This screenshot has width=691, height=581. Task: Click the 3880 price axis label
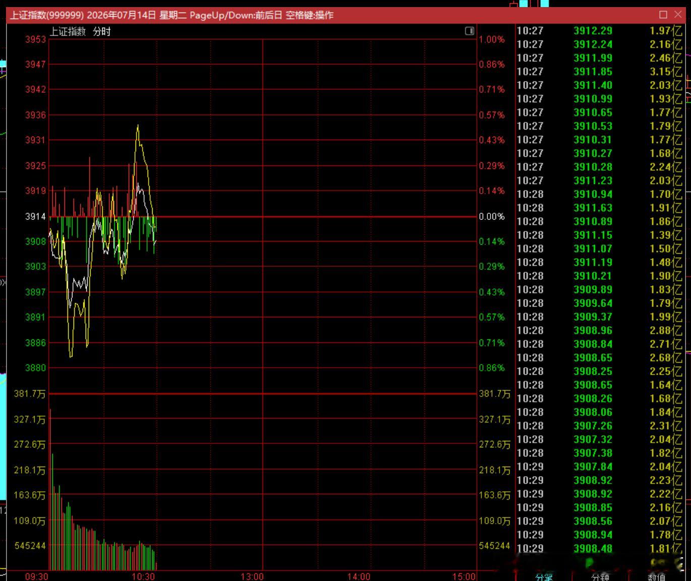[36, 368]
